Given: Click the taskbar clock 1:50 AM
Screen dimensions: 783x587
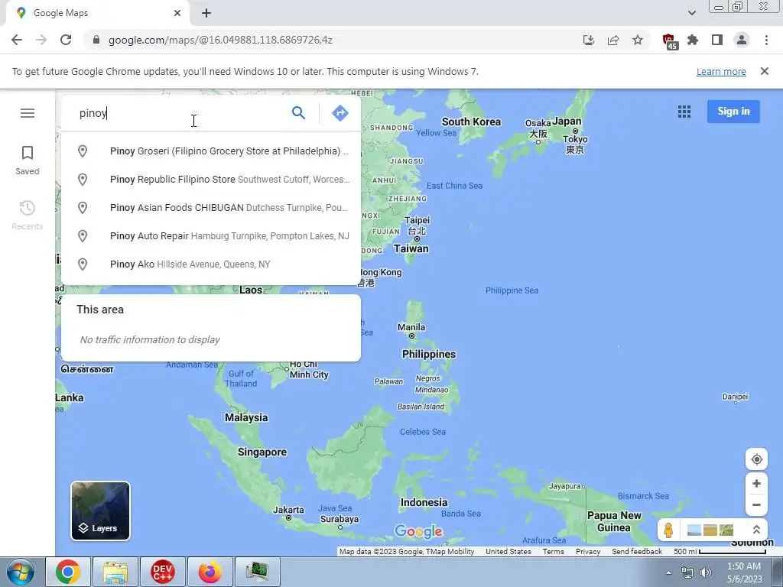Looking at the screenshot, I should click(743, 572).
